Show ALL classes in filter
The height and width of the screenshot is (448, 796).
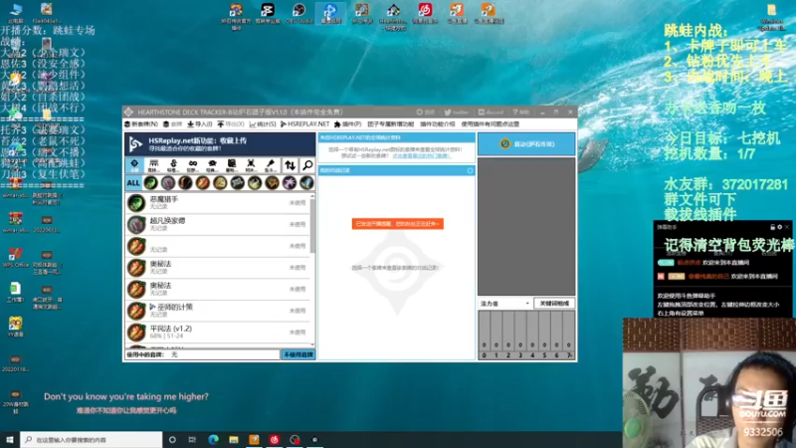click(x=133, y=183)
